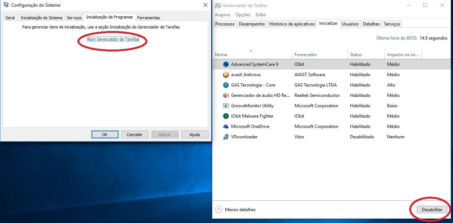453x223 pixels.
Task: Select the VDownloader icon
Action: [x=226, y=136]
